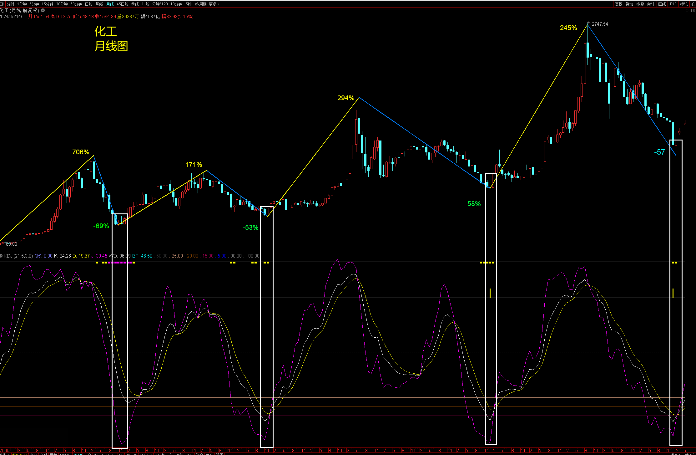This screenshot has height=455, width=696.
Task: Click the KDJ'(21,5,3,0) indicator label
Action: coord(18,256)
